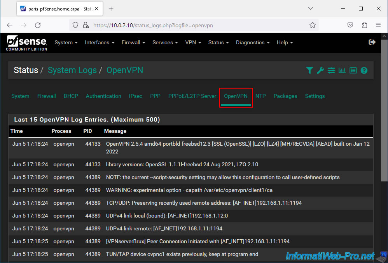Switch to the Firewall log tab
This screenshot has width=388, height=263.
47,96
